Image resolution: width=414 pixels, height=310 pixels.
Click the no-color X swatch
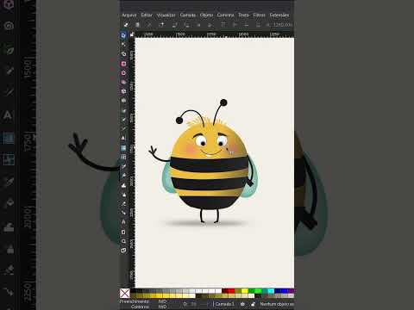(x=124, y=294)
